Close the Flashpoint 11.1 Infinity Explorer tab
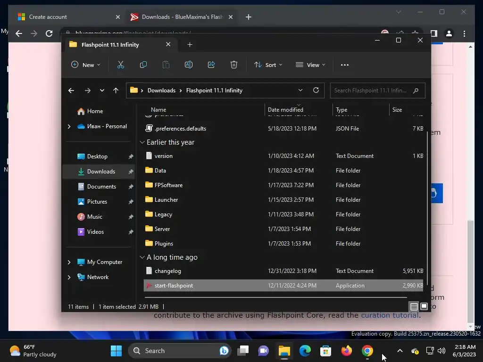 point(168,44)
